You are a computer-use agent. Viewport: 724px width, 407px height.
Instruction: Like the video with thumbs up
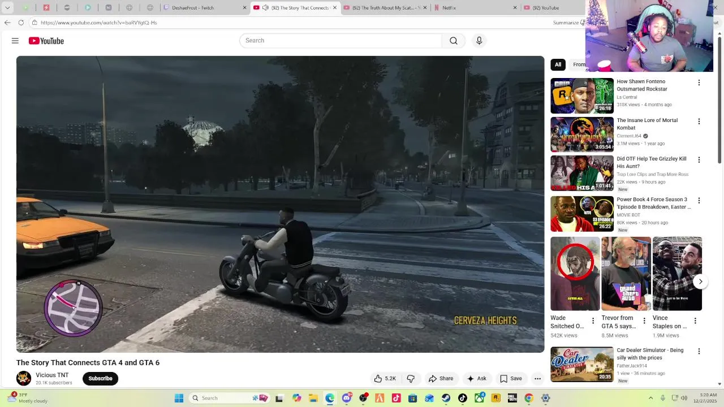click(385, 379)
